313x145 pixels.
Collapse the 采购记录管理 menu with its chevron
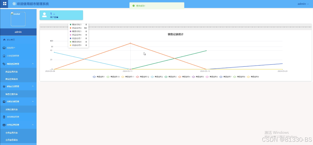point(33,101)
